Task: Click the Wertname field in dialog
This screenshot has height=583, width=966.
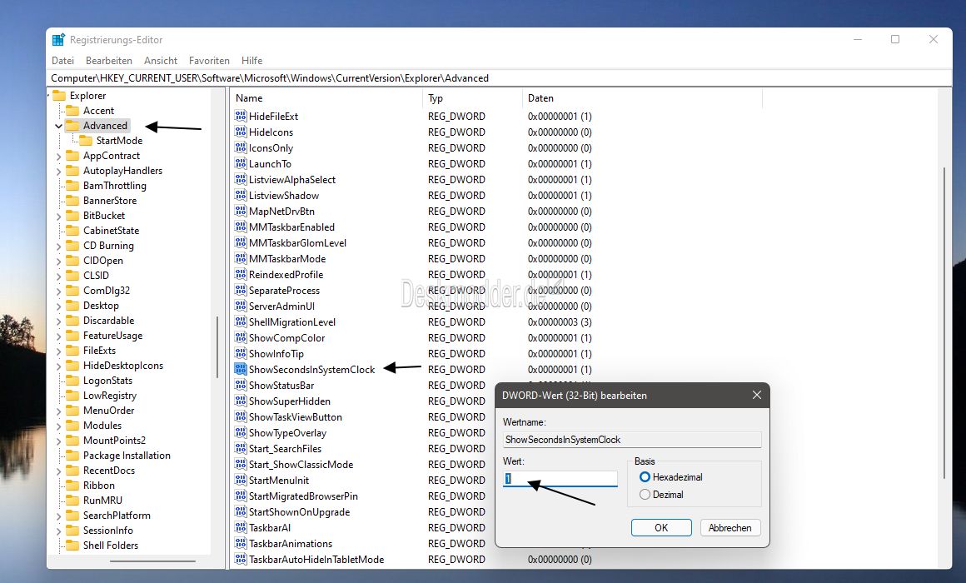Action: (x=632, y=440)
